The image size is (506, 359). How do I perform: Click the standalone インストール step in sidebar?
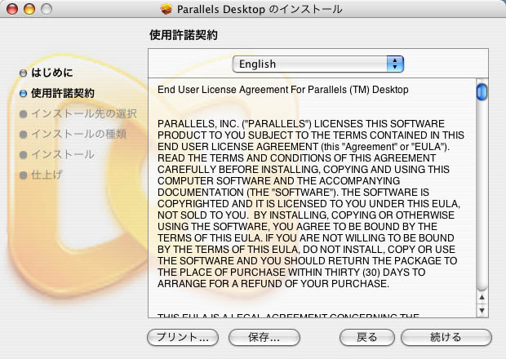62,154
